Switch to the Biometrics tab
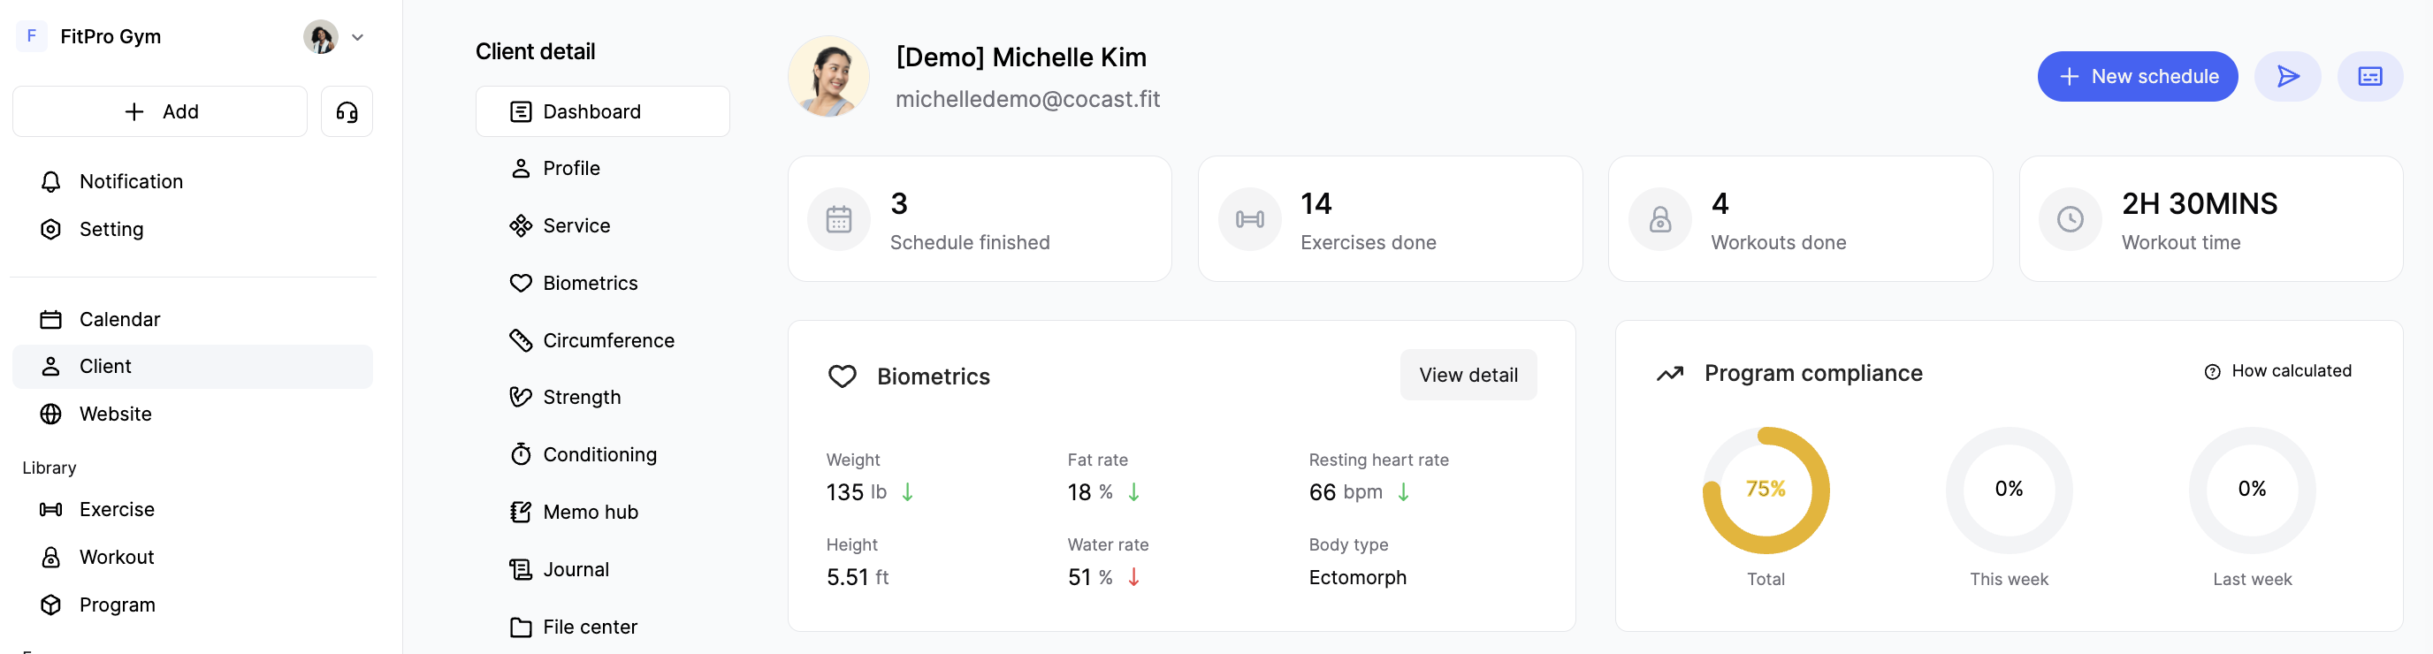The height and width of the screenshot is (654, 2433). coord(590,283)
